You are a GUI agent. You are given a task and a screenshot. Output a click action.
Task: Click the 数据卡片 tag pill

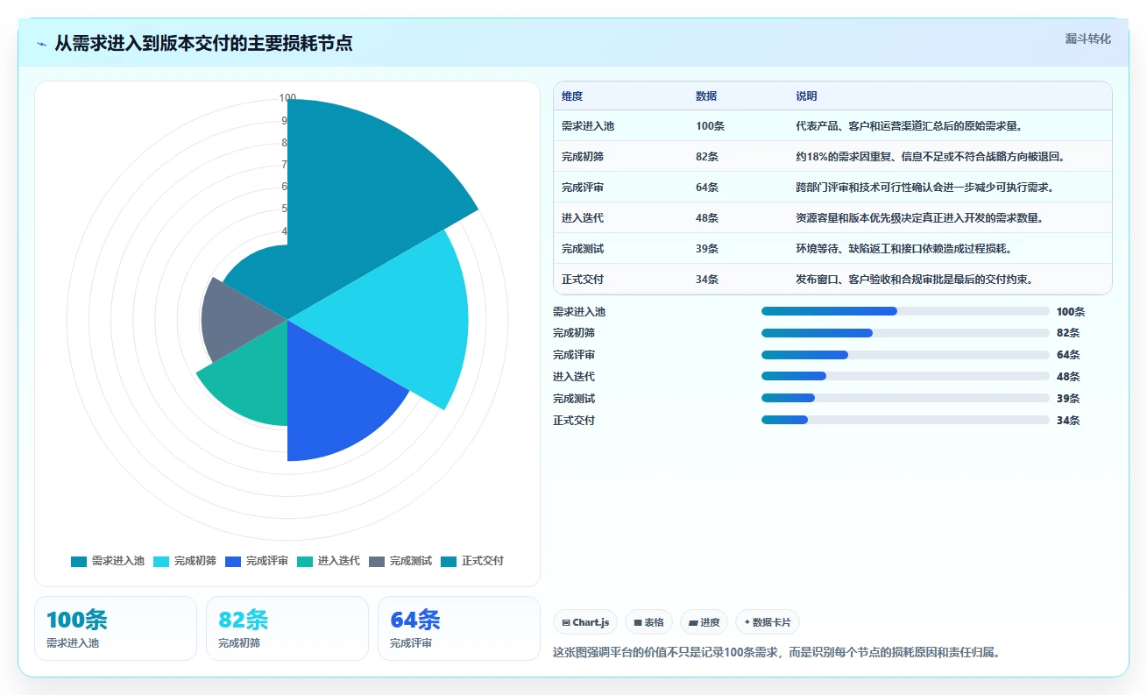click(768, 622)
